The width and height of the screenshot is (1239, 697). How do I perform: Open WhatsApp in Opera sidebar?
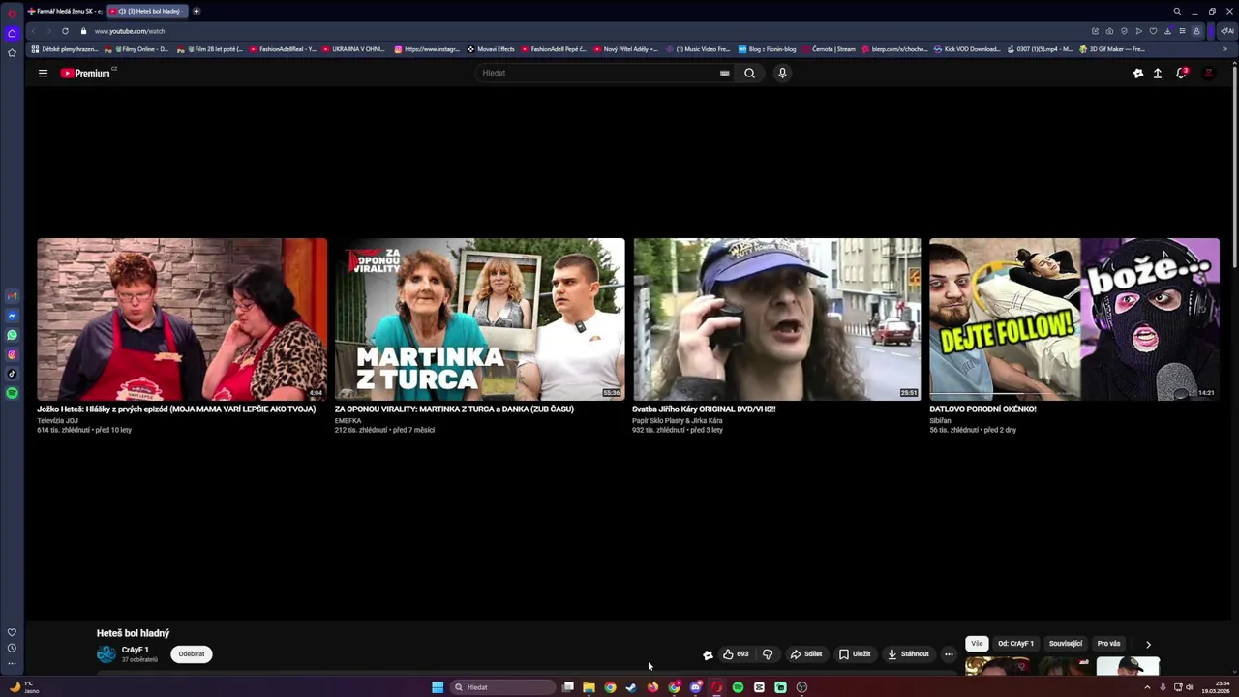click(12, 335)
